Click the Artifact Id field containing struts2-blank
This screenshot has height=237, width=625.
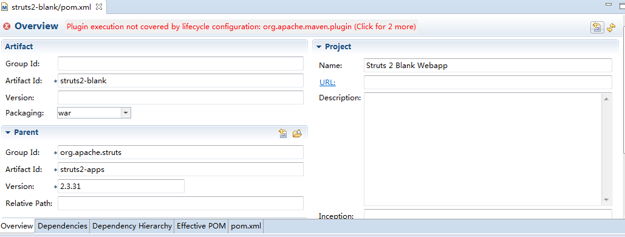(x=180, y=81)
